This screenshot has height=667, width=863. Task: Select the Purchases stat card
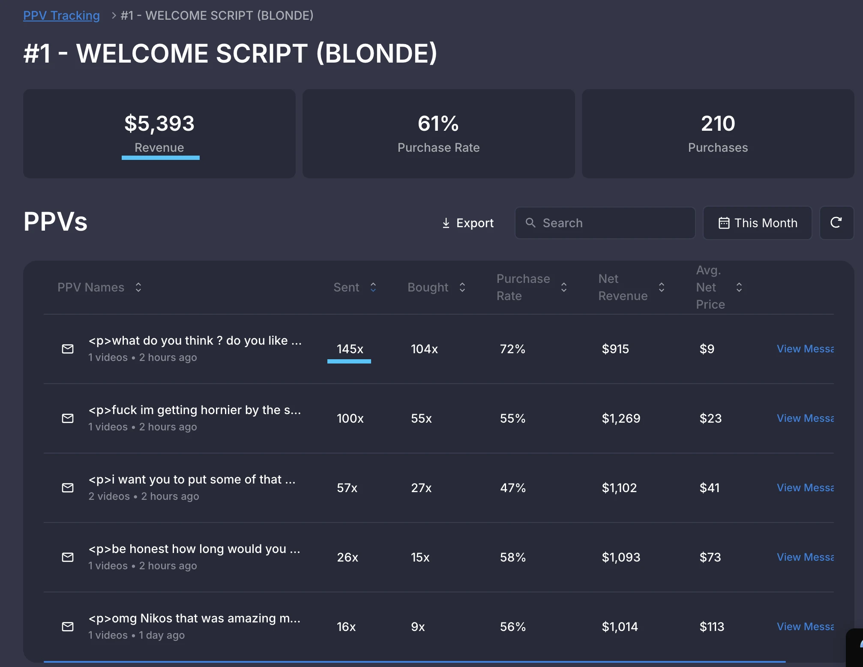coord(718,134)
